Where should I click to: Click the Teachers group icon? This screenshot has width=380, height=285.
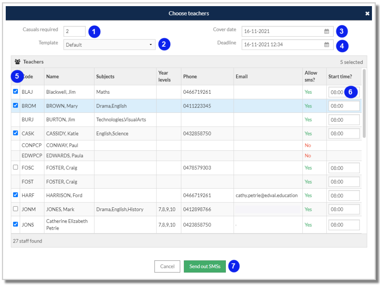17,62
